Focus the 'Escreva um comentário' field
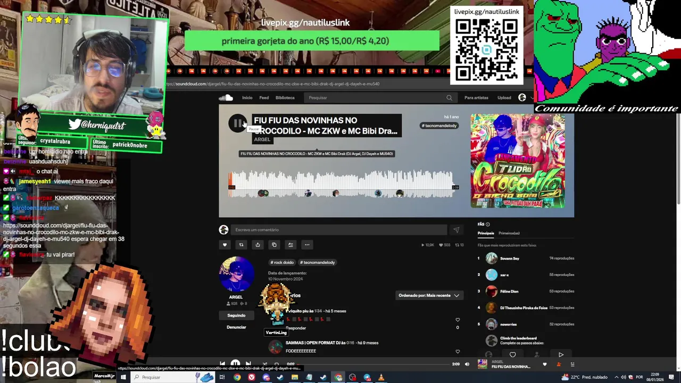The width and height of the screenshot is (681, 383). click(339, 230)
